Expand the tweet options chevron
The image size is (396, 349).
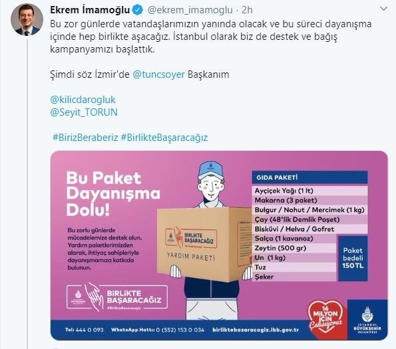(x=383, y=9)
